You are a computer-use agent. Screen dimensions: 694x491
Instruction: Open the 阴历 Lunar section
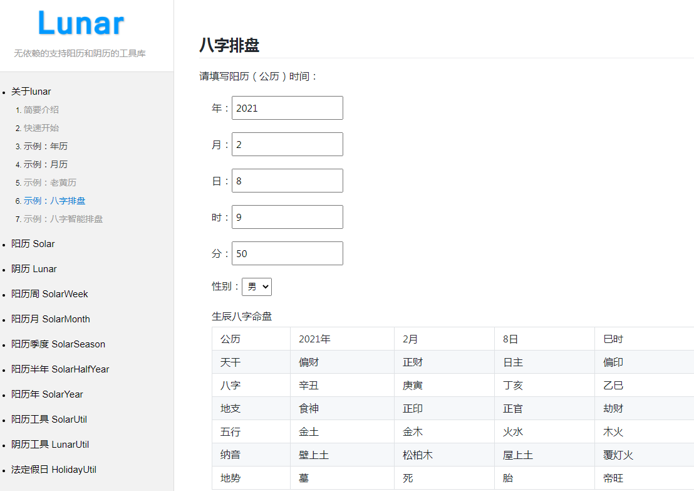click(33, 269)
